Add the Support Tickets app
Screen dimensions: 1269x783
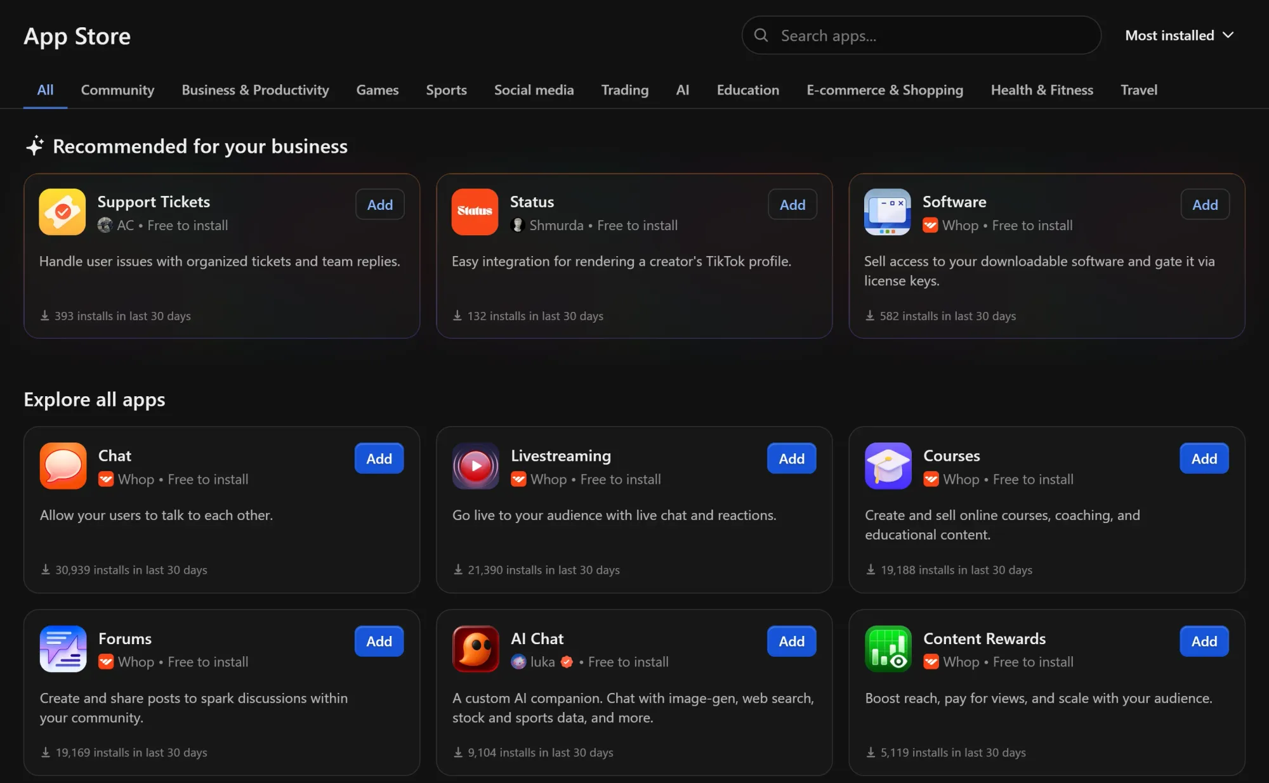(379, 204)
